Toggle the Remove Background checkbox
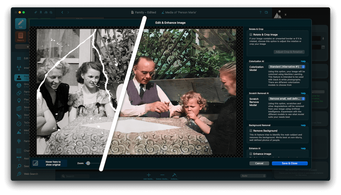Image resolution: width=341 pixels, height=195 pixels. [251, 131]
